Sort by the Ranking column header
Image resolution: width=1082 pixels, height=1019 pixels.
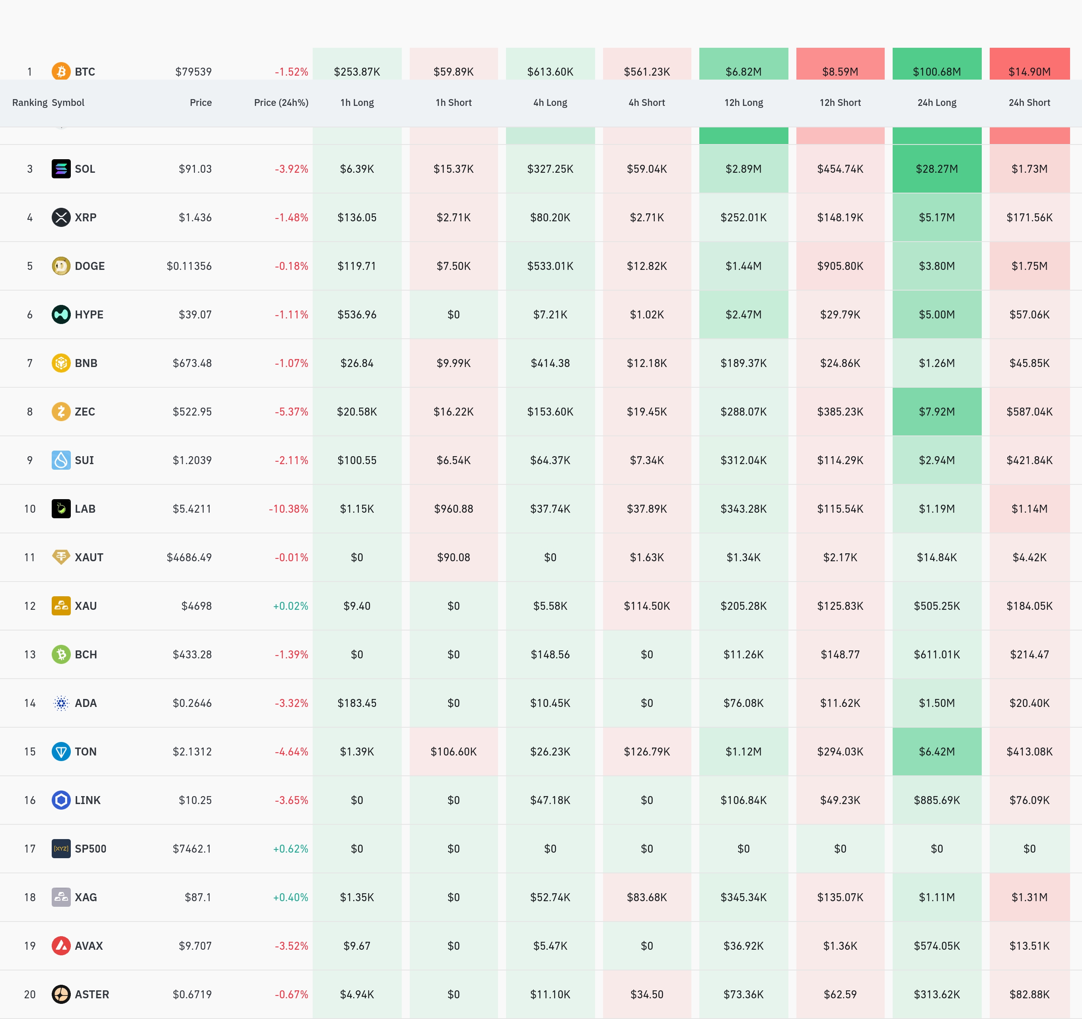click(x=30, y=102)
